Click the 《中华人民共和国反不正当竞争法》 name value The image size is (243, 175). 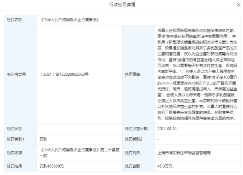click(x=70, y=20)
